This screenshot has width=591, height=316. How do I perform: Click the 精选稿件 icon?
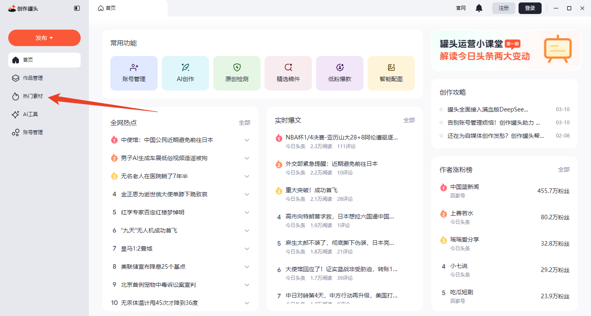click(x=288, y=73)
